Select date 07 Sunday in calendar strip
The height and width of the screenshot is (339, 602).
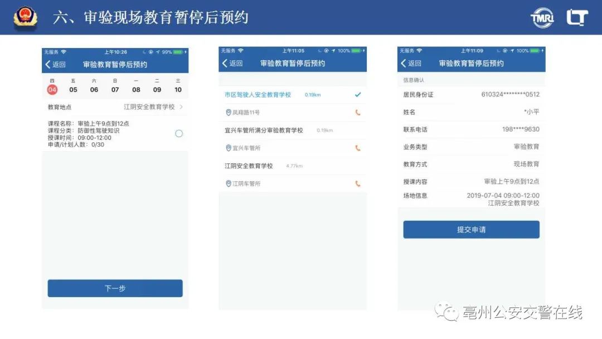115,89
